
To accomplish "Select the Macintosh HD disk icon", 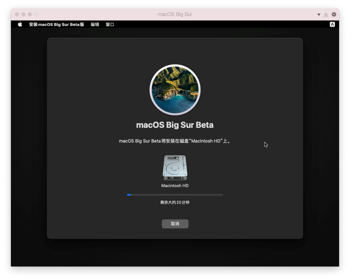I will pyautogui.click(x=175, y=168).
